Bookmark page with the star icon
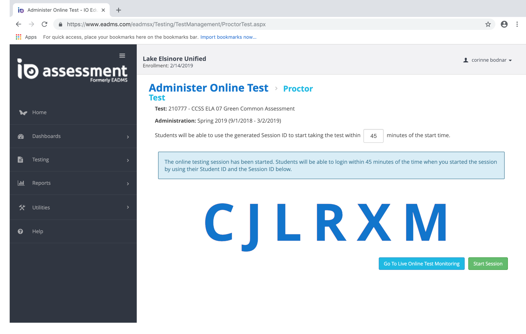526x334 pixels. pyautogui.click(x=488, y=24)
